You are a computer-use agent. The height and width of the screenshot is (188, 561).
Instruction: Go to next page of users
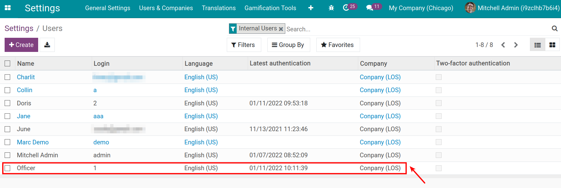point(516,45)
